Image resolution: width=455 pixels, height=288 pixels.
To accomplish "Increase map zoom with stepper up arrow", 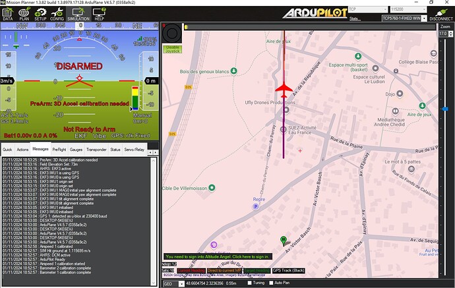I will coord(450,32).
